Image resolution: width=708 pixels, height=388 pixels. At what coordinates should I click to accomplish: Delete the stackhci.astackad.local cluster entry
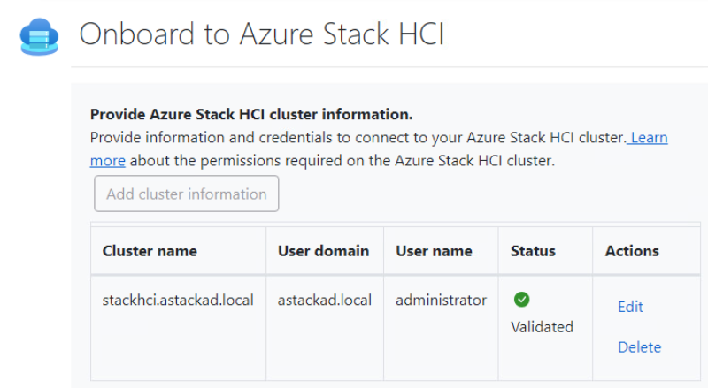pos(639,347)
